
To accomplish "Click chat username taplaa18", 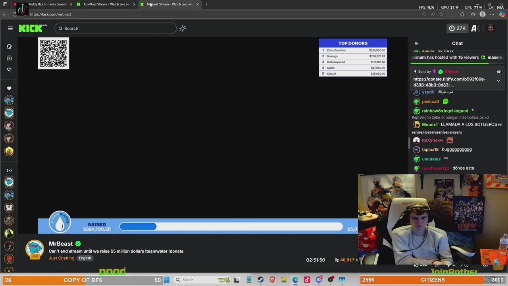I will [x=430, y=149].
